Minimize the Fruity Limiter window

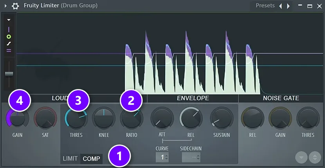[300, 5]
